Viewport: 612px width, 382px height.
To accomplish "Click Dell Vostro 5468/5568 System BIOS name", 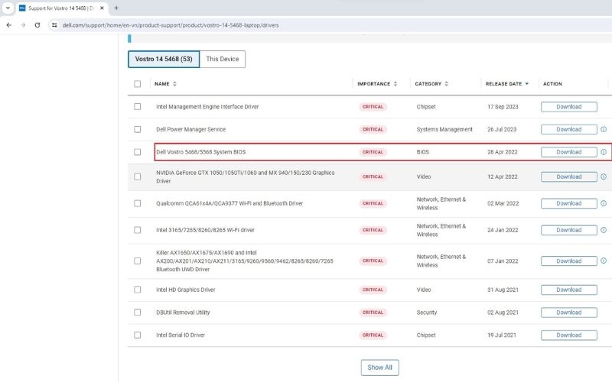I will (x=200, y=152).
